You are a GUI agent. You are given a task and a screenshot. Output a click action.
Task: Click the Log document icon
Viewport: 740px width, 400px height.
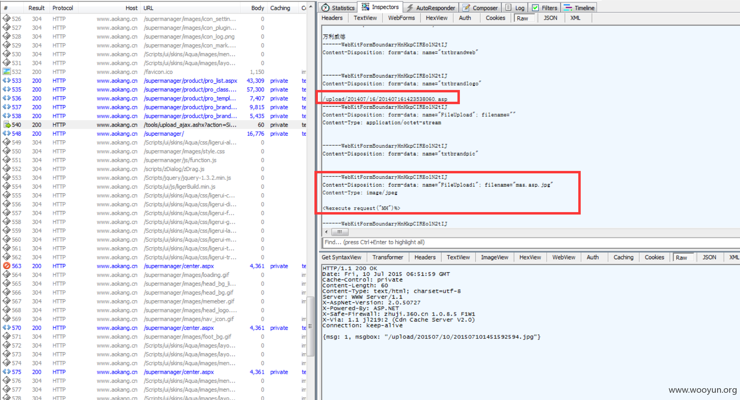click(508, 8)
